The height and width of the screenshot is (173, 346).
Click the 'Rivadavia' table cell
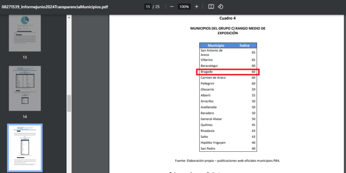(x=207, y=131)
